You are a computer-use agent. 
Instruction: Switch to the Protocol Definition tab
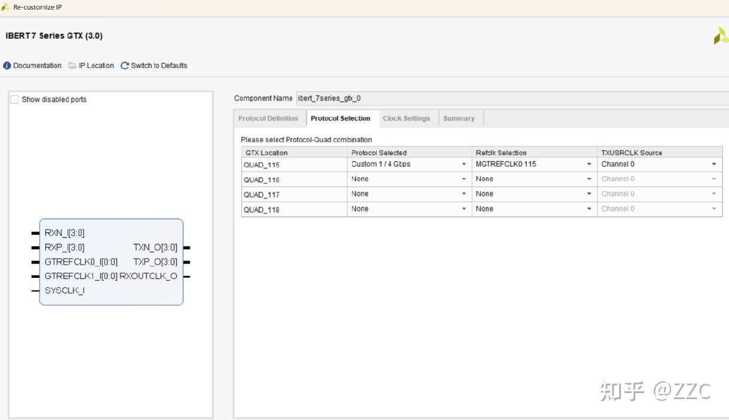(x=268, y=118)
